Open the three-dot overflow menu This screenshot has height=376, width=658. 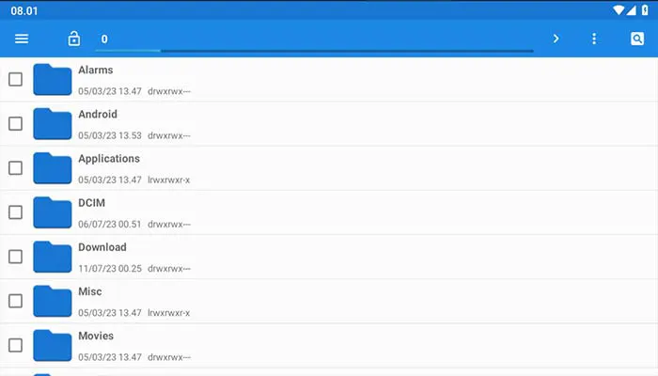594,39
